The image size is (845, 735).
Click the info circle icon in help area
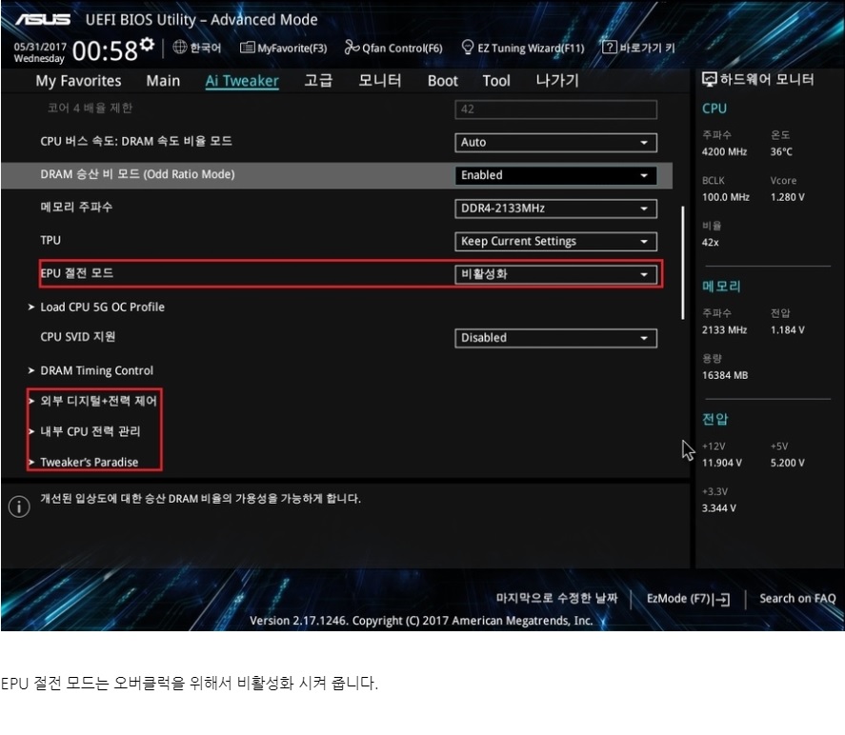[19, 507]
